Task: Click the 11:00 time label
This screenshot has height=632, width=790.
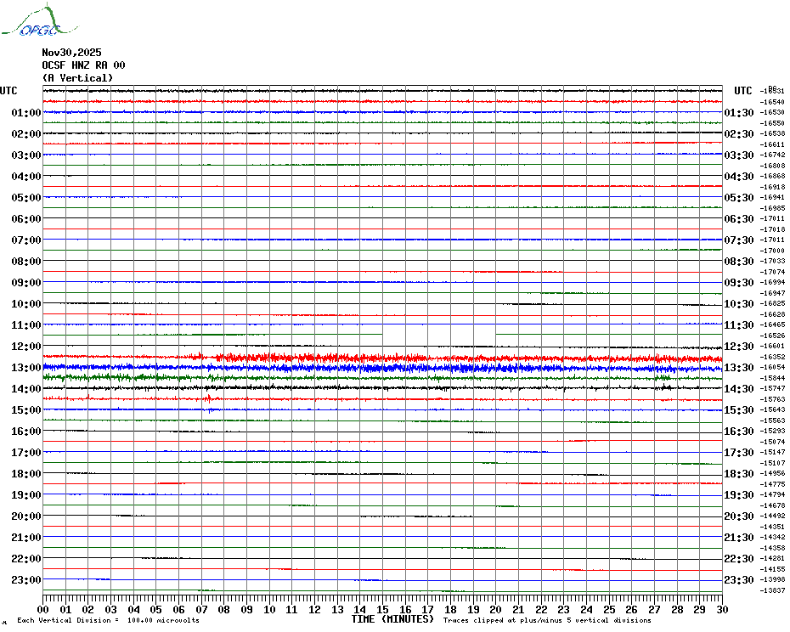Action: pos(26,325)
